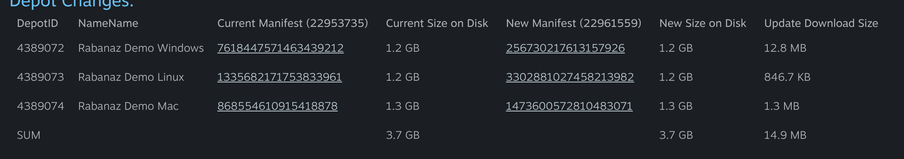Open current manifest 868554610915418878
Screen dimensions: 904x159
pyautogui.click(x=277, y=106)
